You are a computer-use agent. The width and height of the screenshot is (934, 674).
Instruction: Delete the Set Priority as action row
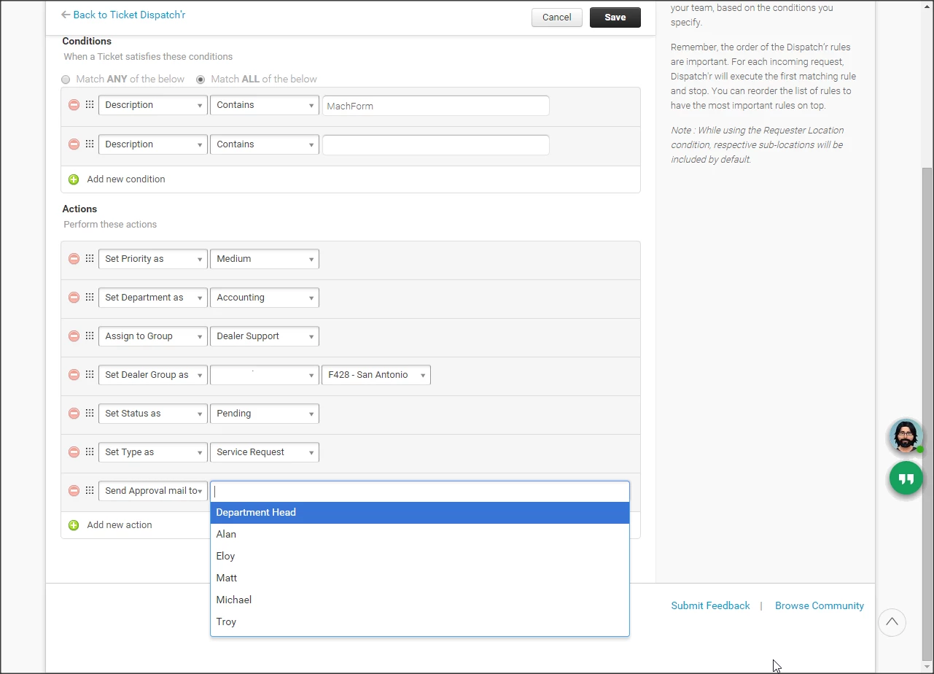point(74,259)
